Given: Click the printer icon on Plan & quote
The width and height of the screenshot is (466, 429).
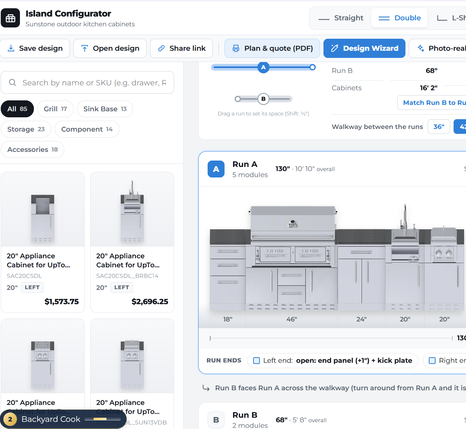Looking at the screenshot, I should coord(236,48).
